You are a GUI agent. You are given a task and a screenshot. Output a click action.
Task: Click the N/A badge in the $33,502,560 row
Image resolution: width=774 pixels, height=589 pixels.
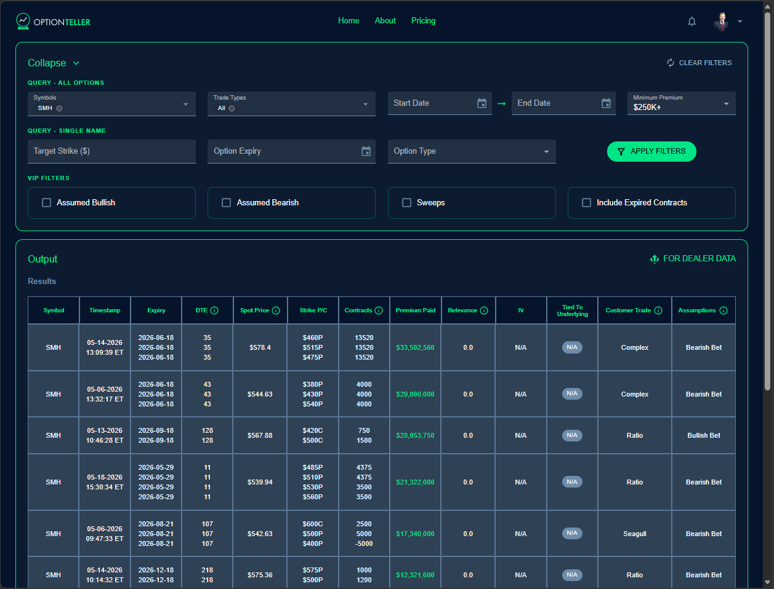tap(572, 347)
